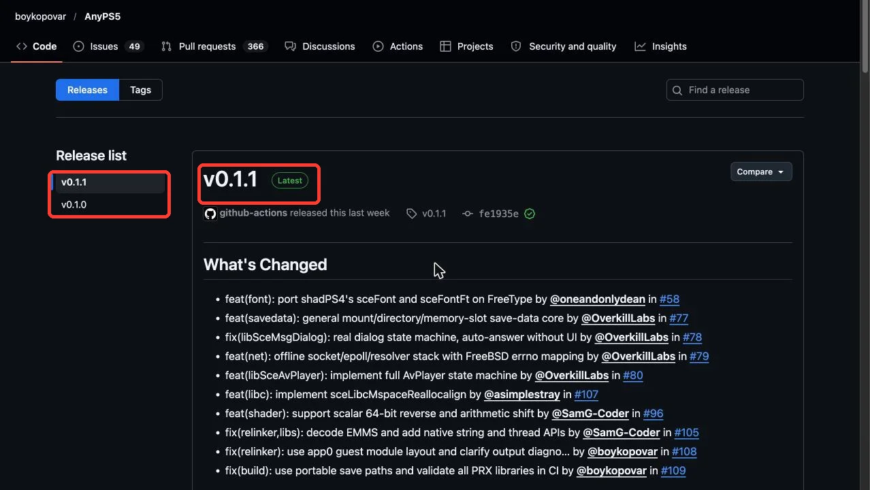This screenshot has width=870, height=490.
Task: Open @asimplestray profile link
Action: 522,394
